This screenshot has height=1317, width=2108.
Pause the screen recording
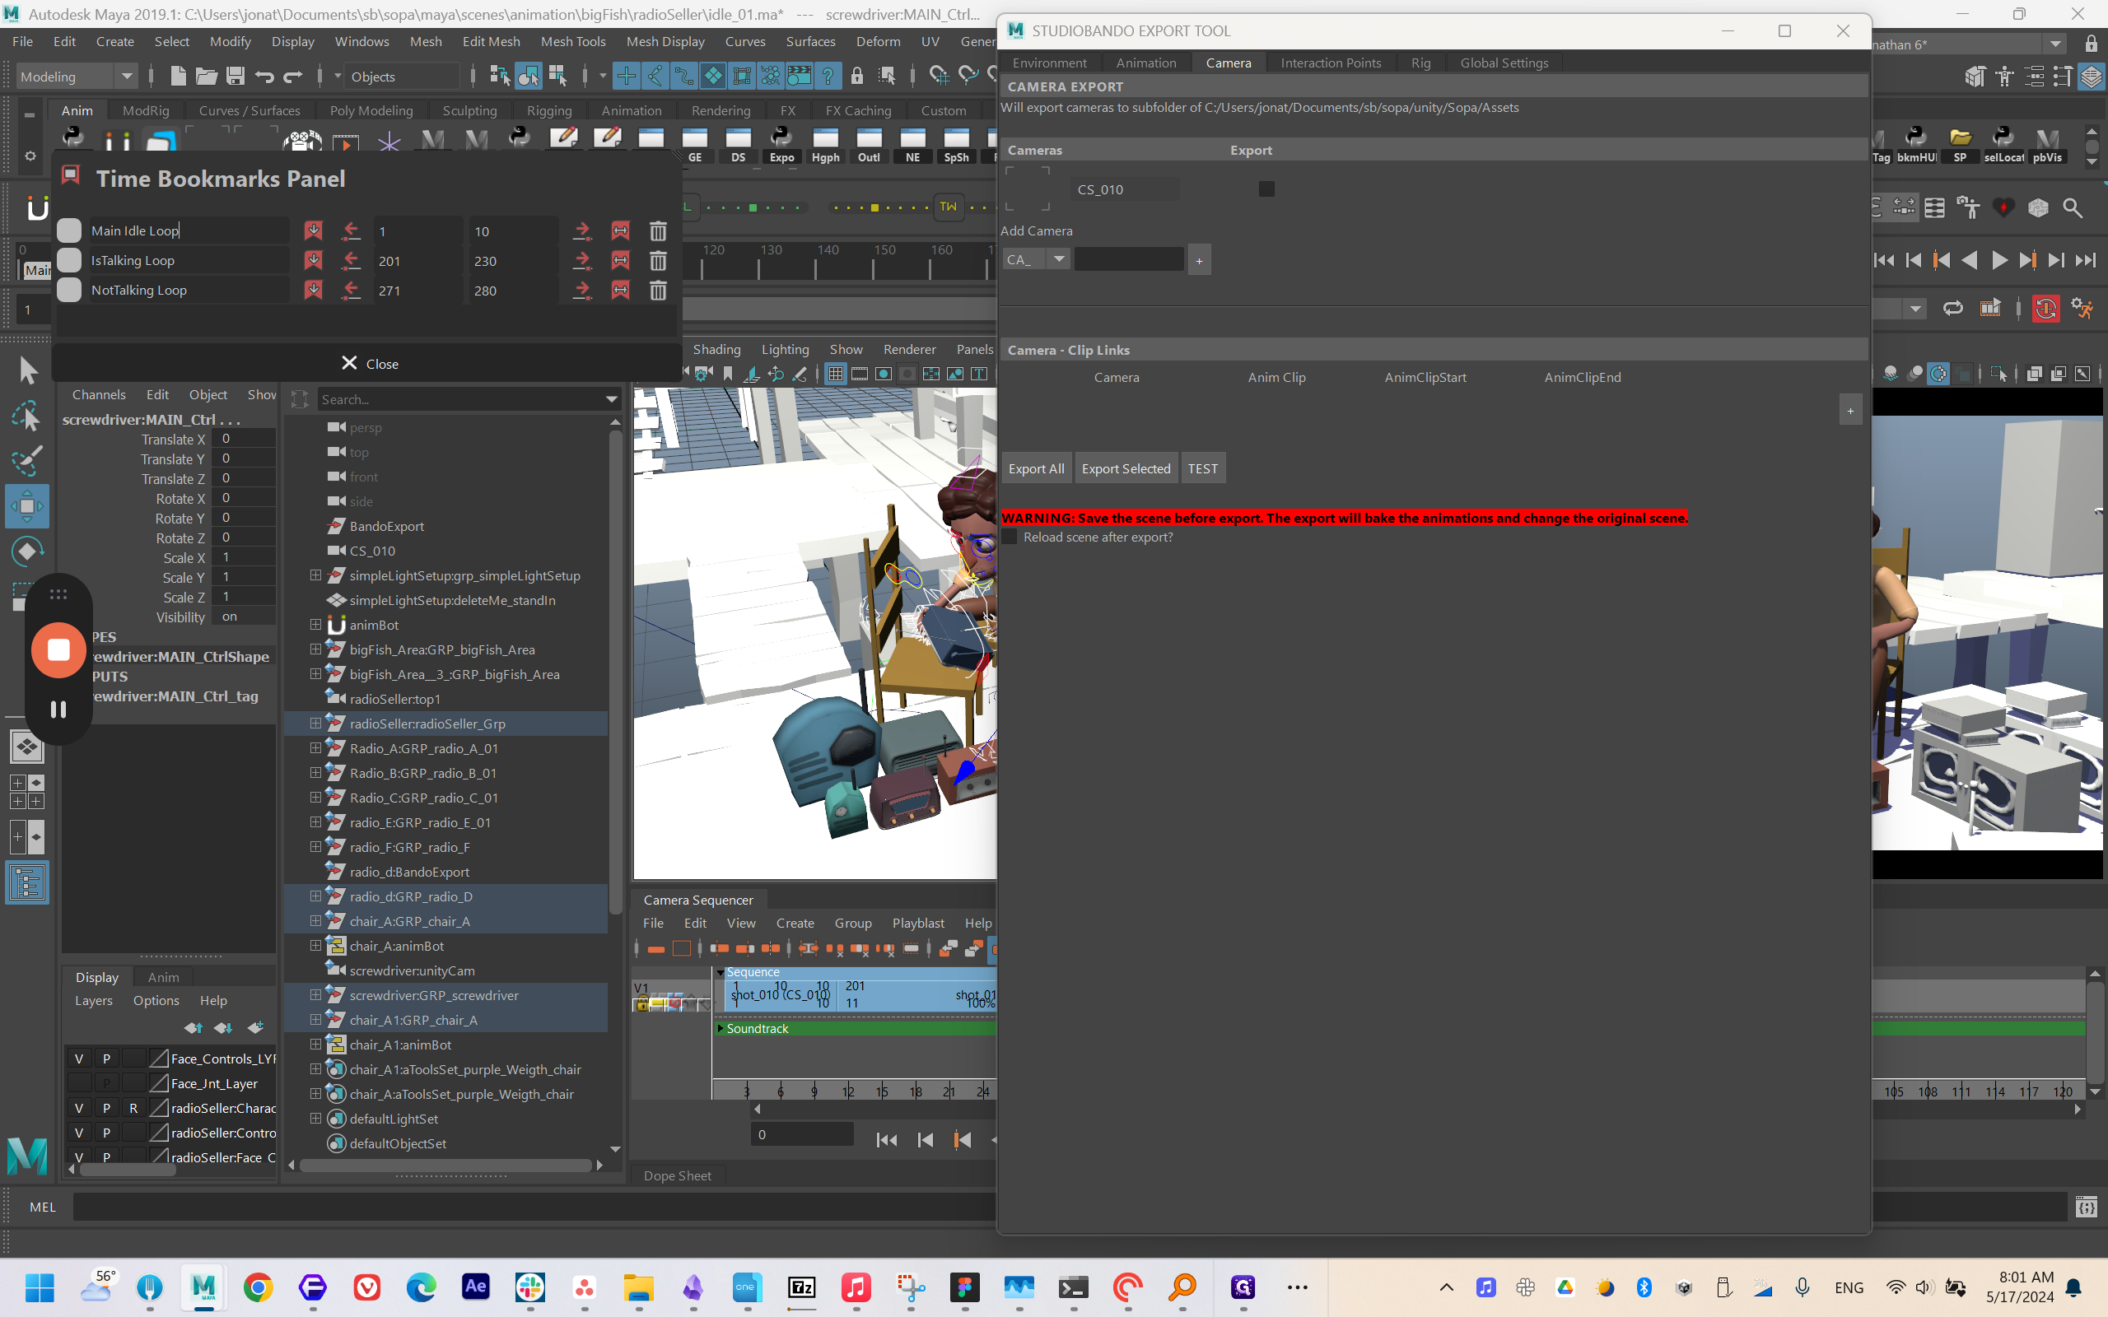pyautogui.click(x=58, y=709)
